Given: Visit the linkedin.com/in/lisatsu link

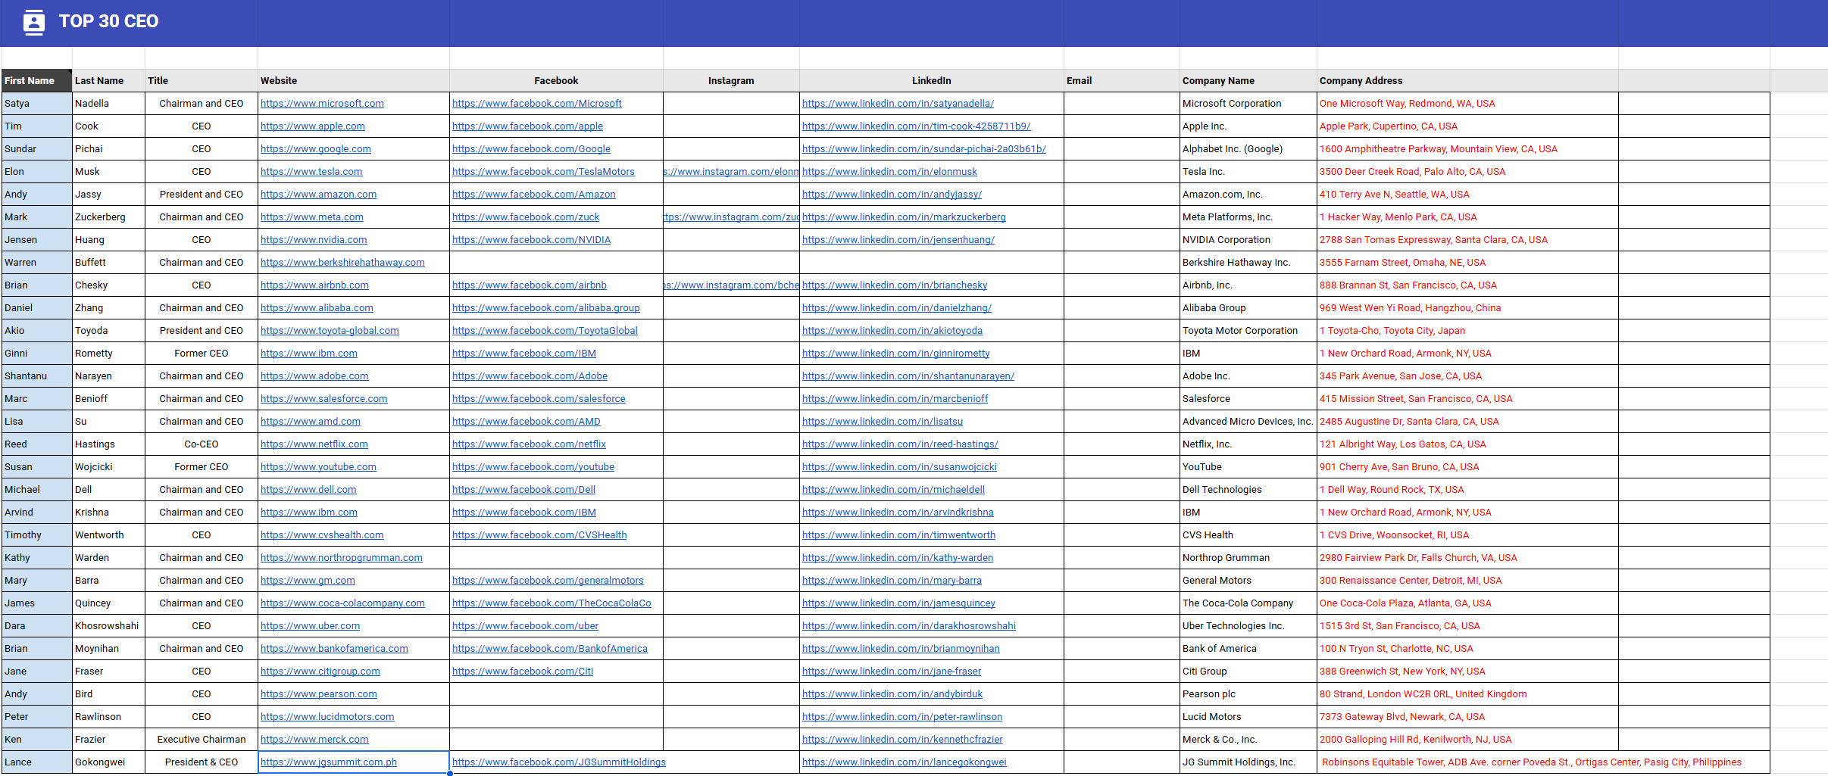Looking at the screenshot, I should pyautogui.click(x=883, y=422).
